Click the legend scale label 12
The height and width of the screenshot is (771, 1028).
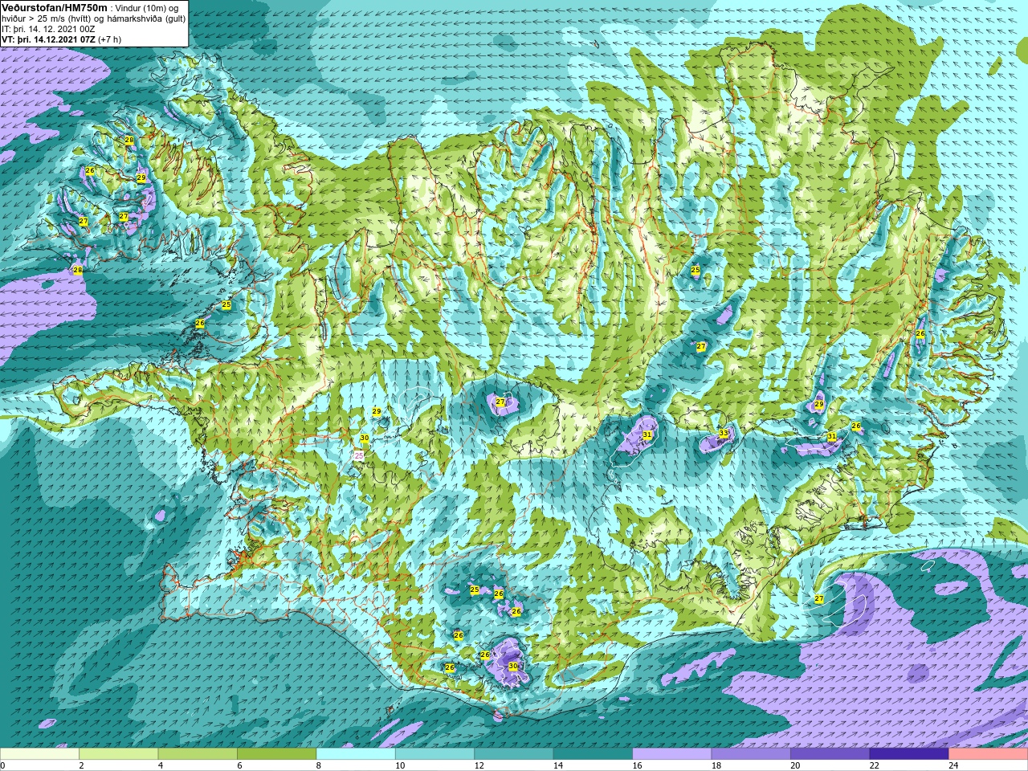(479, 765)
